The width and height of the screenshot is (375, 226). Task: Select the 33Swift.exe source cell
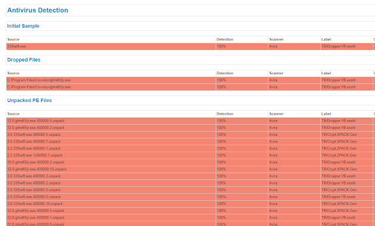point(111,46)
